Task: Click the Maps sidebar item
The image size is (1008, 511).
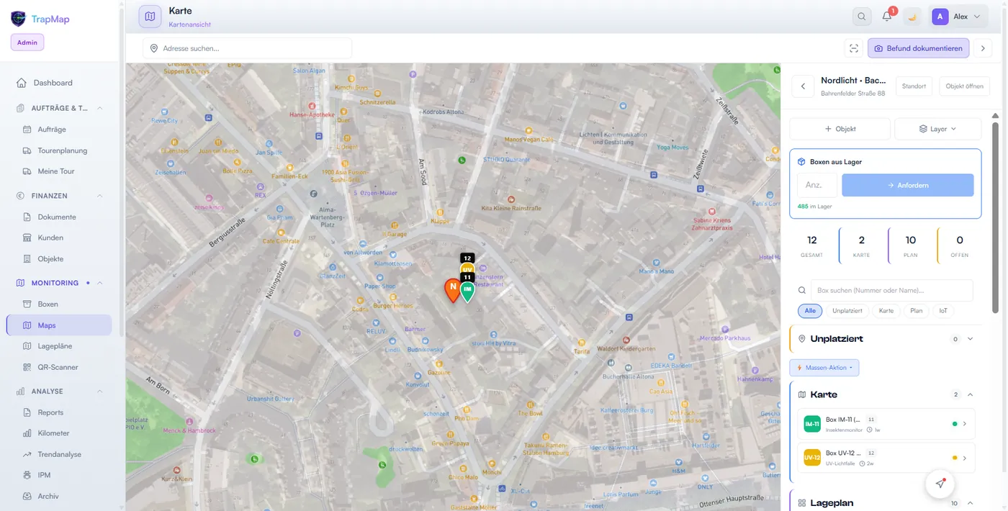Action: coord(59,325)
